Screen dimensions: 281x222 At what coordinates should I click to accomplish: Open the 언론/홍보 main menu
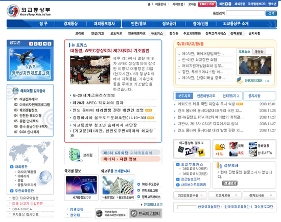138,24
